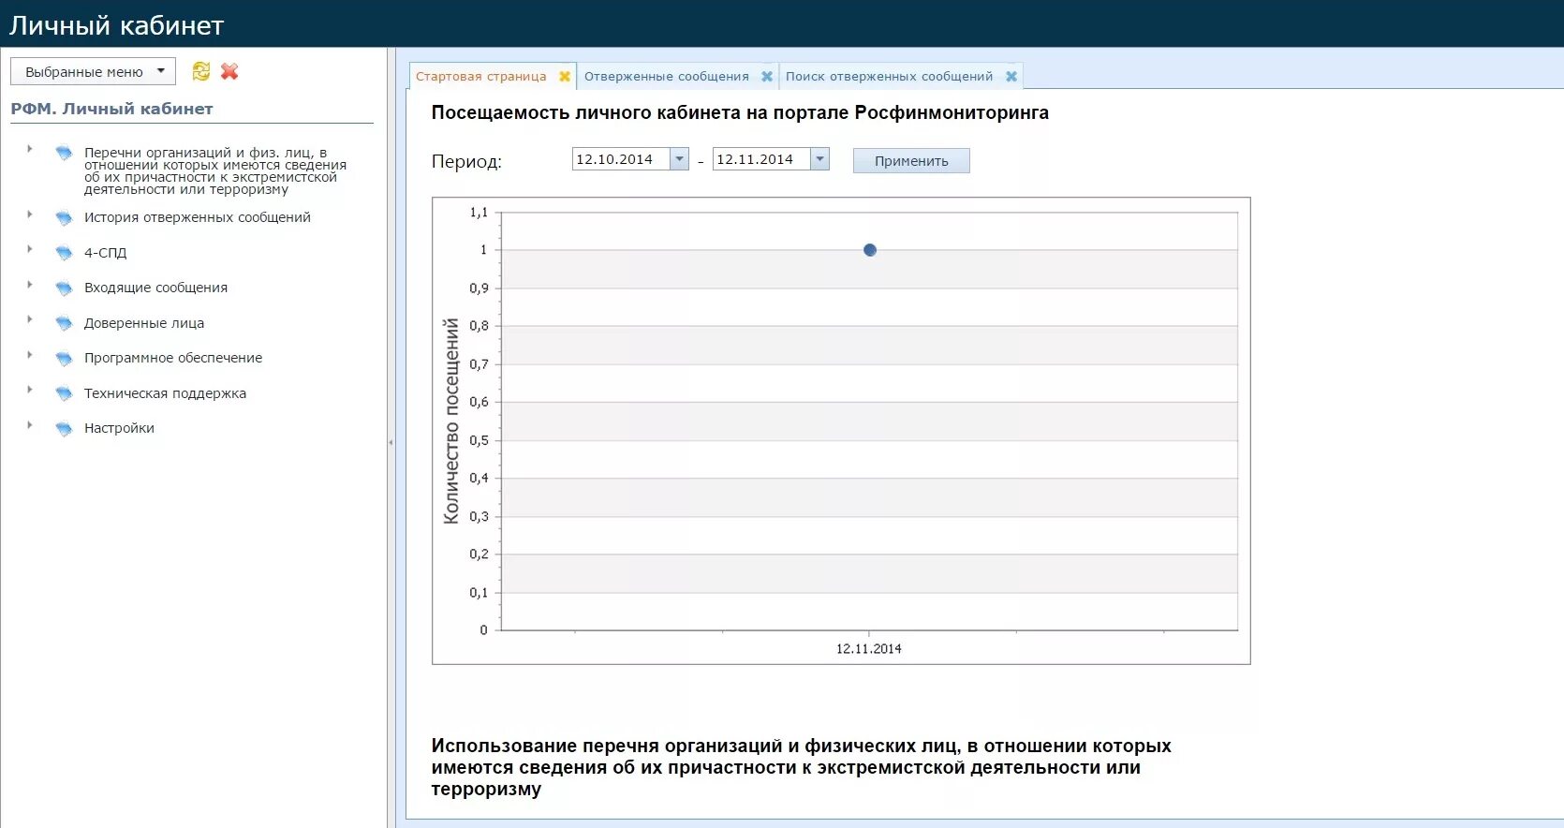Click the icon beside 4-СПД

[64, 253]
